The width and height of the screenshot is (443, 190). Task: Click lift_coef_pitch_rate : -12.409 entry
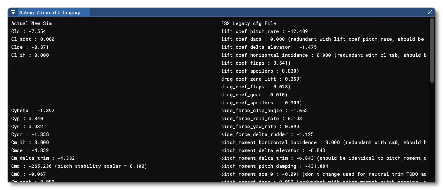click(x=264, y=31)
